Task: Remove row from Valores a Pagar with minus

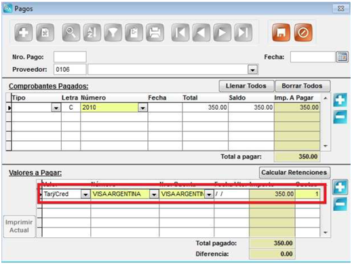Action: click(x=340, y=204)
